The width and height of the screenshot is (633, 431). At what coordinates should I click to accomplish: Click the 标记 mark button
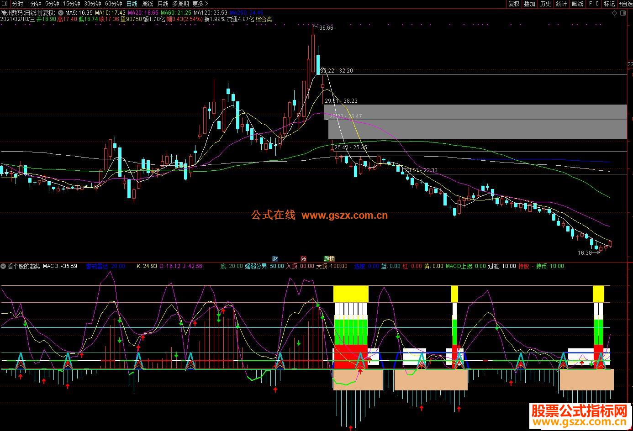[609, 4]
